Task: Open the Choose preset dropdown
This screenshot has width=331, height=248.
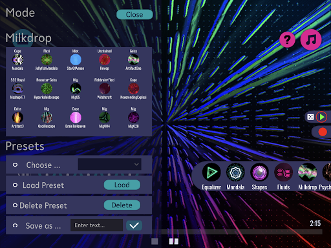Action: [110, 165]
